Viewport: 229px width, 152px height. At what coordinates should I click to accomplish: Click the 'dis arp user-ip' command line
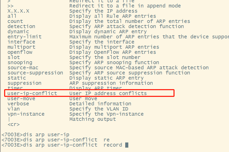click(35, 134)
